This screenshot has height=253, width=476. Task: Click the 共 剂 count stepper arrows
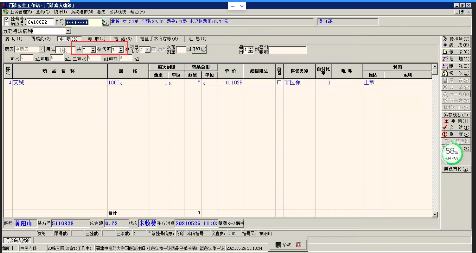point(93,50)
